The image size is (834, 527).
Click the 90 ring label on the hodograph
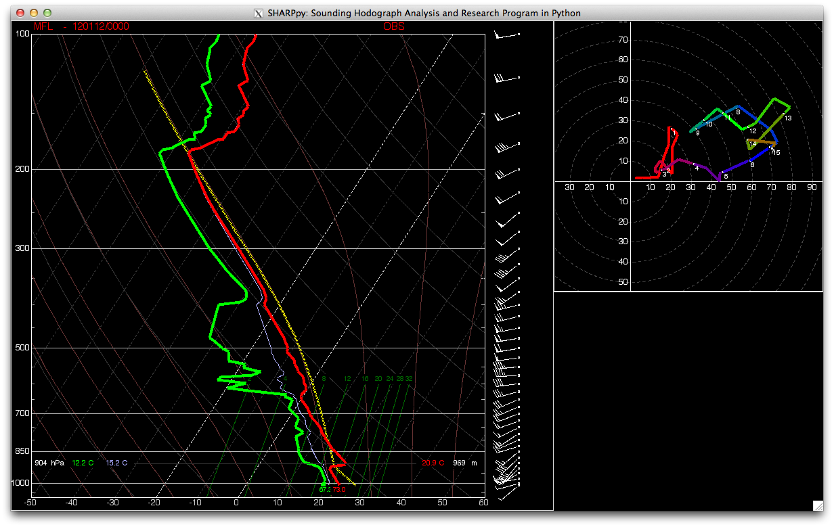pos(812,187)
